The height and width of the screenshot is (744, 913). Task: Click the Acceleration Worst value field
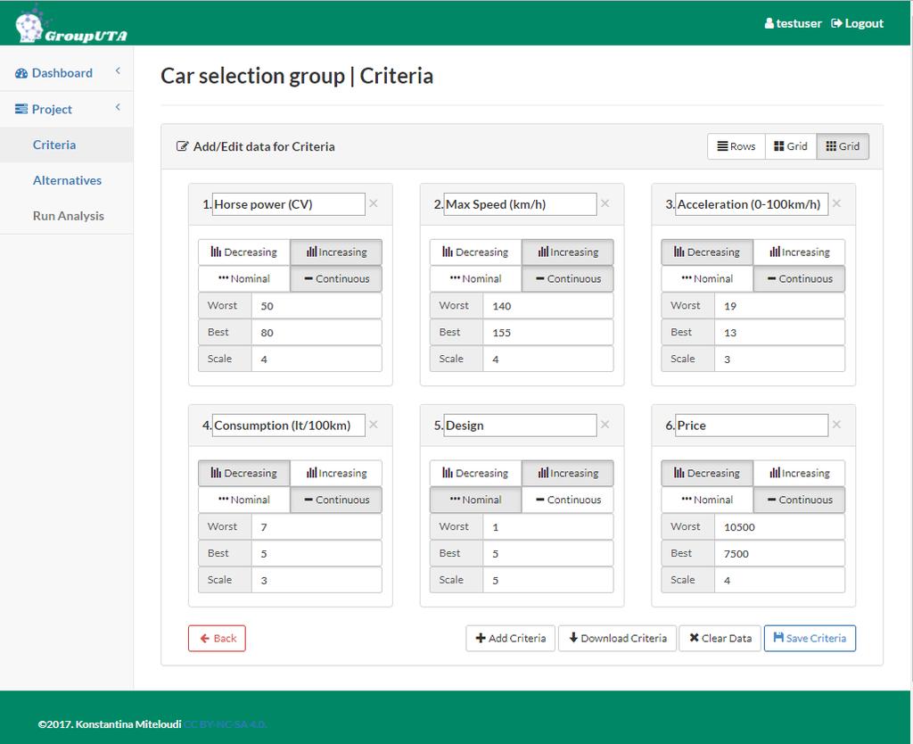click(x=779, y=305)
